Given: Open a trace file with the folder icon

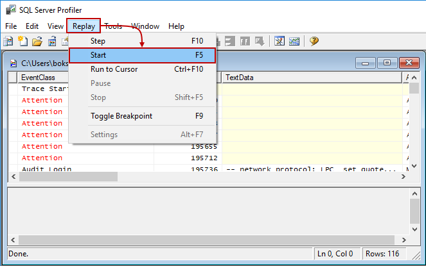Looking at the screenshot, I should (x=37, y=41).
